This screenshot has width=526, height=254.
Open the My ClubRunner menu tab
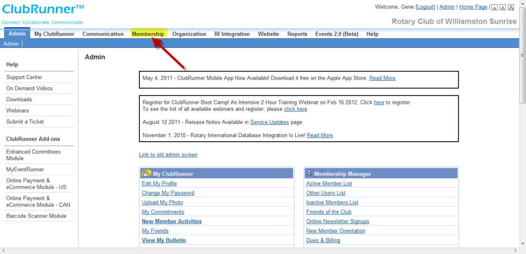pyautogui.click(x=54, y=34)
